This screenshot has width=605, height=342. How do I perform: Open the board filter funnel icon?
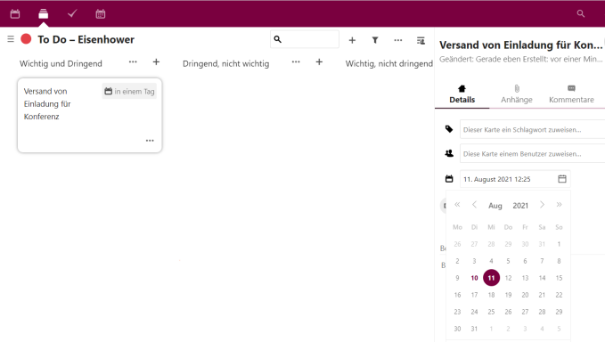(375, 40)
